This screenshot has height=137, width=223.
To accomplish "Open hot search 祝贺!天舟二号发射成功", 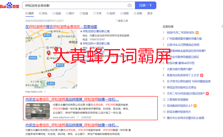I will [x=180, y=33].
